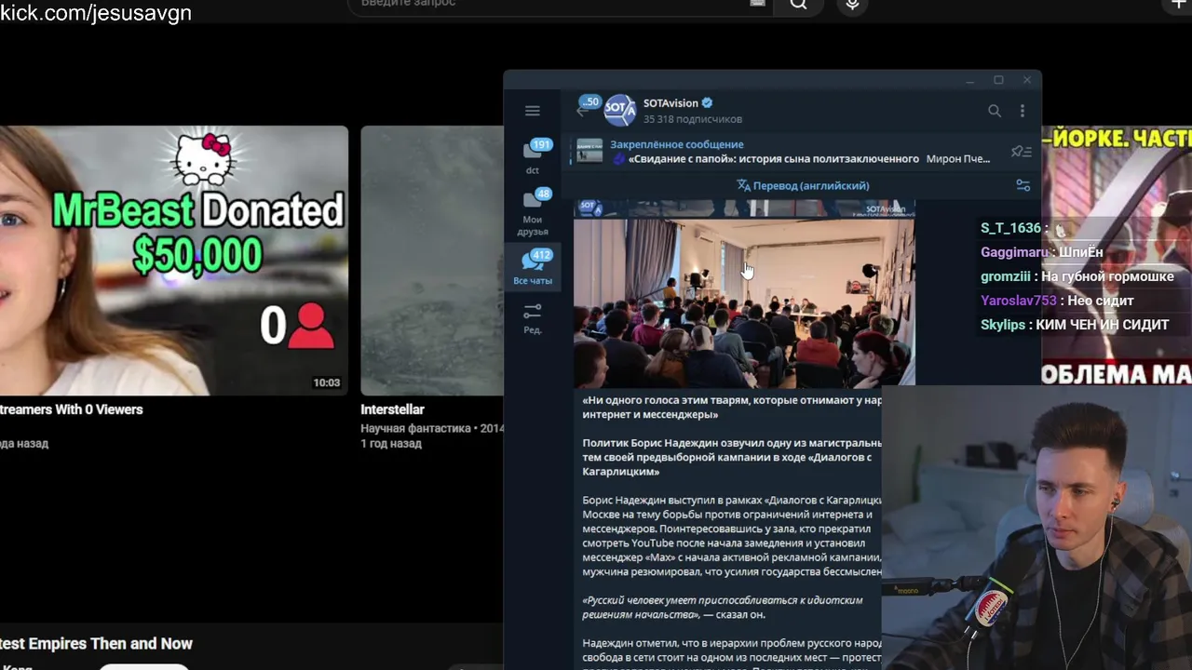The width and height of the screenshot is (1192, 670).
Task: Open the SOTAvision channel avatar
Action: pyautogui.click(x=619, y=111)
